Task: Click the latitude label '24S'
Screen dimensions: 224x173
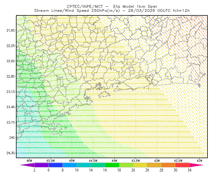Action: pos(12,137)
